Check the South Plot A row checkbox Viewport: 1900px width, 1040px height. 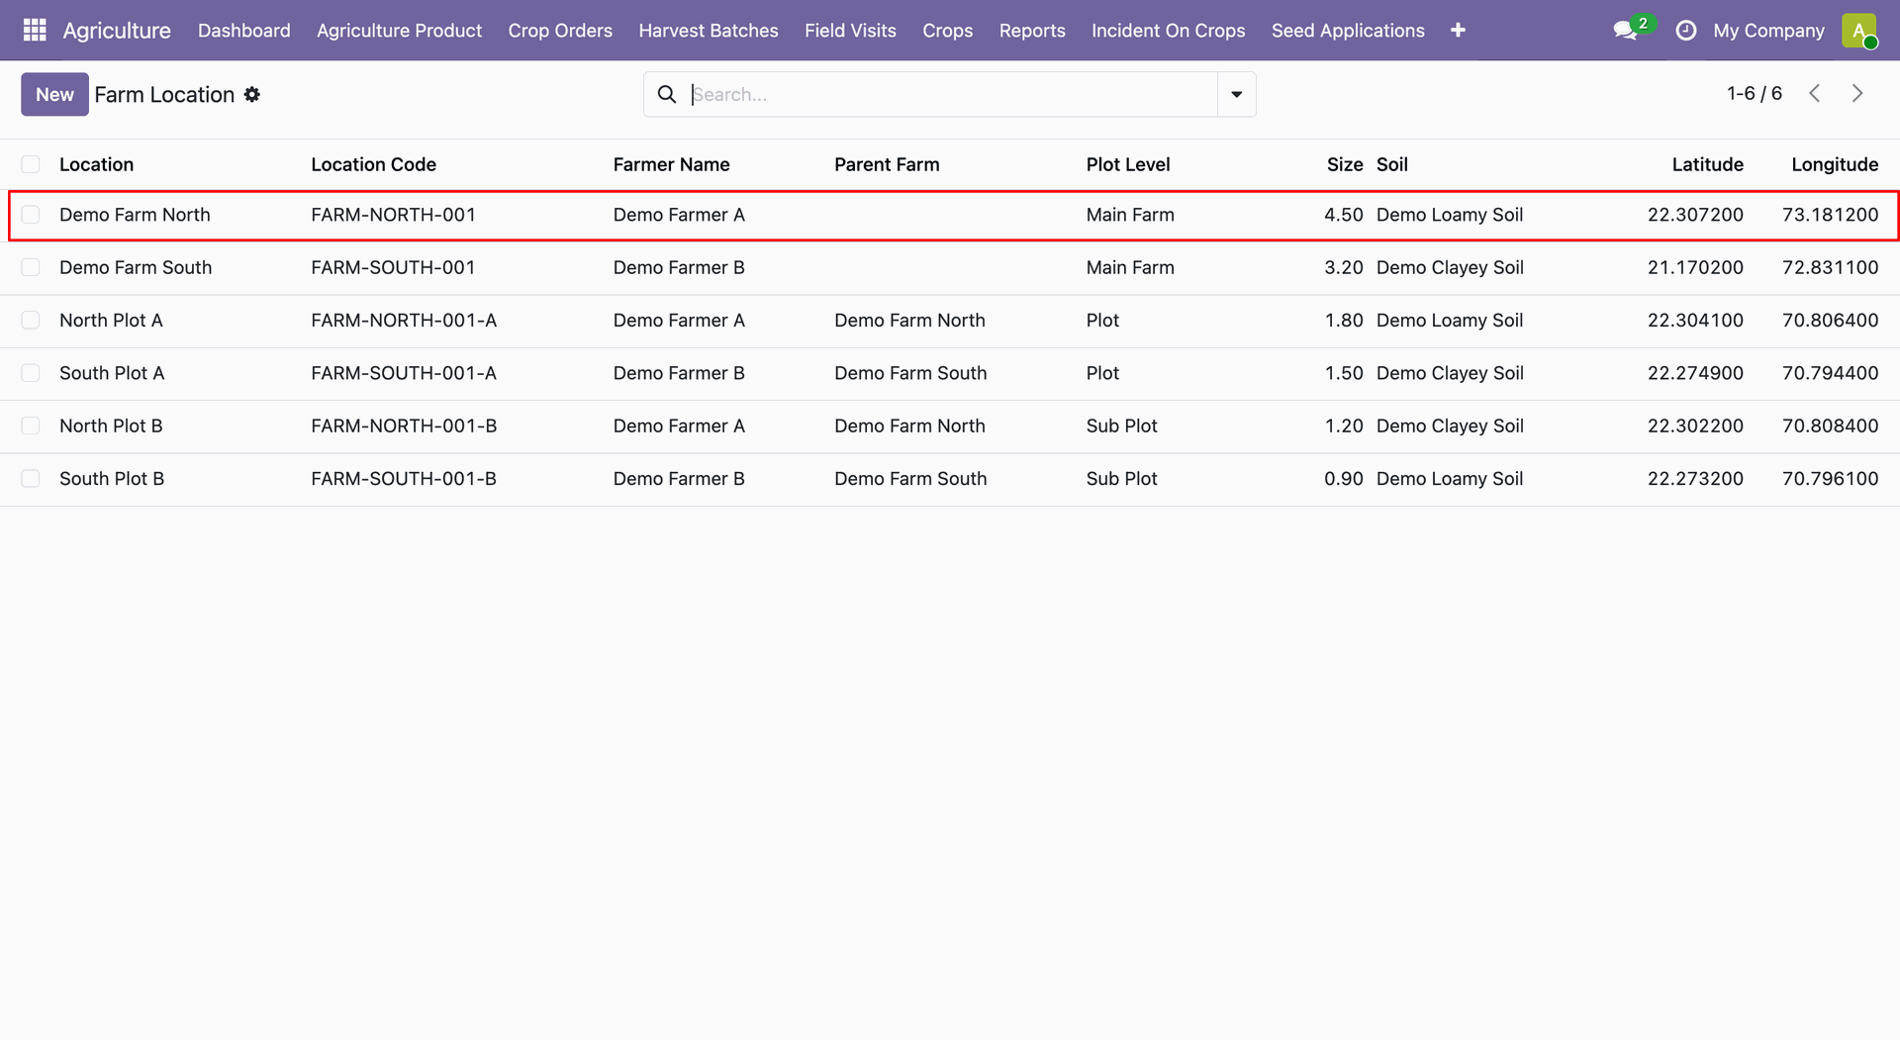click(31, 373)
